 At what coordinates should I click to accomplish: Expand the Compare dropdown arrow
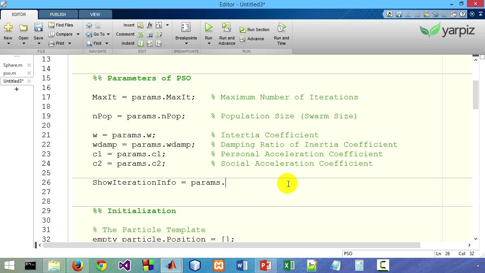[x=78, y=34]
